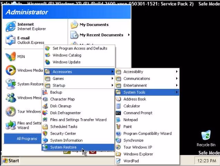The width and height of the screenshot is (220, 166).
Task: Click the Program Compatibility Wizard icon
Action: pos(118,133)
